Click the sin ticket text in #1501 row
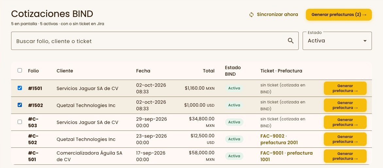 coord(283,88)
